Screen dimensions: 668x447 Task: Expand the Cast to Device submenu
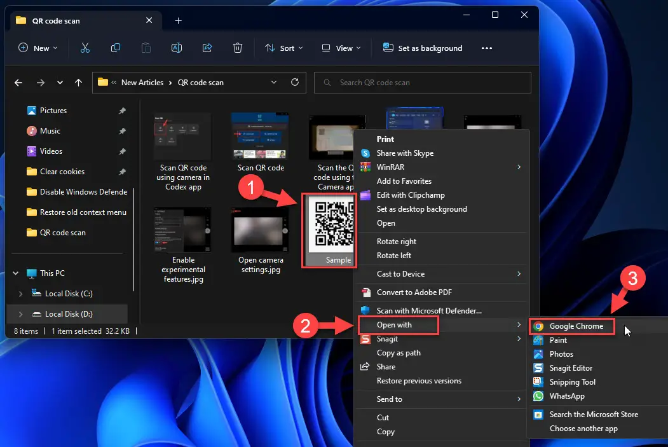tap(519, 274)
